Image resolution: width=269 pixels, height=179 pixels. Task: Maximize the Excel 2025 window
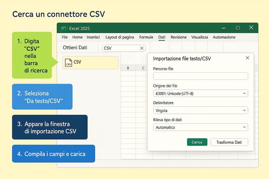238,28
